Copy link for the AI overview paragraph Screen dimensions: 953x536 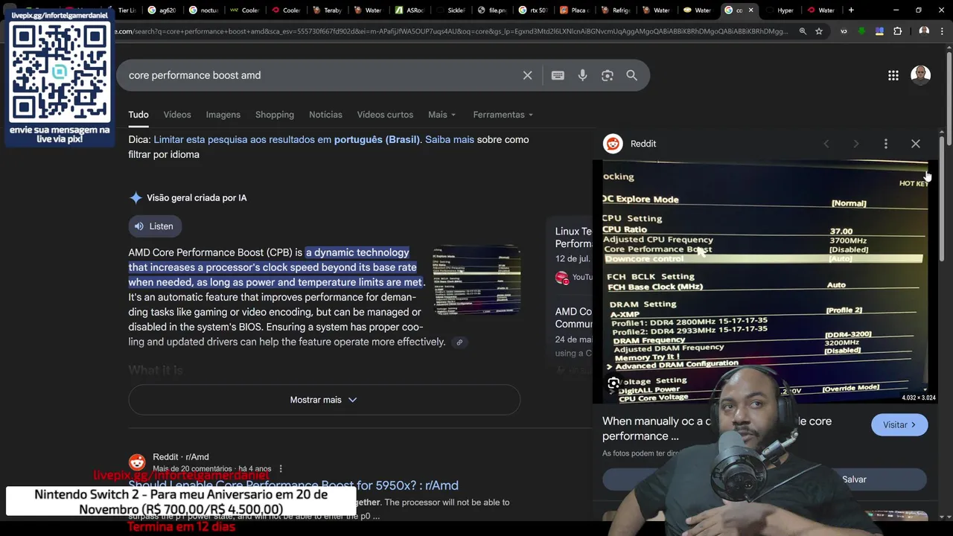(x=459, y=342)
